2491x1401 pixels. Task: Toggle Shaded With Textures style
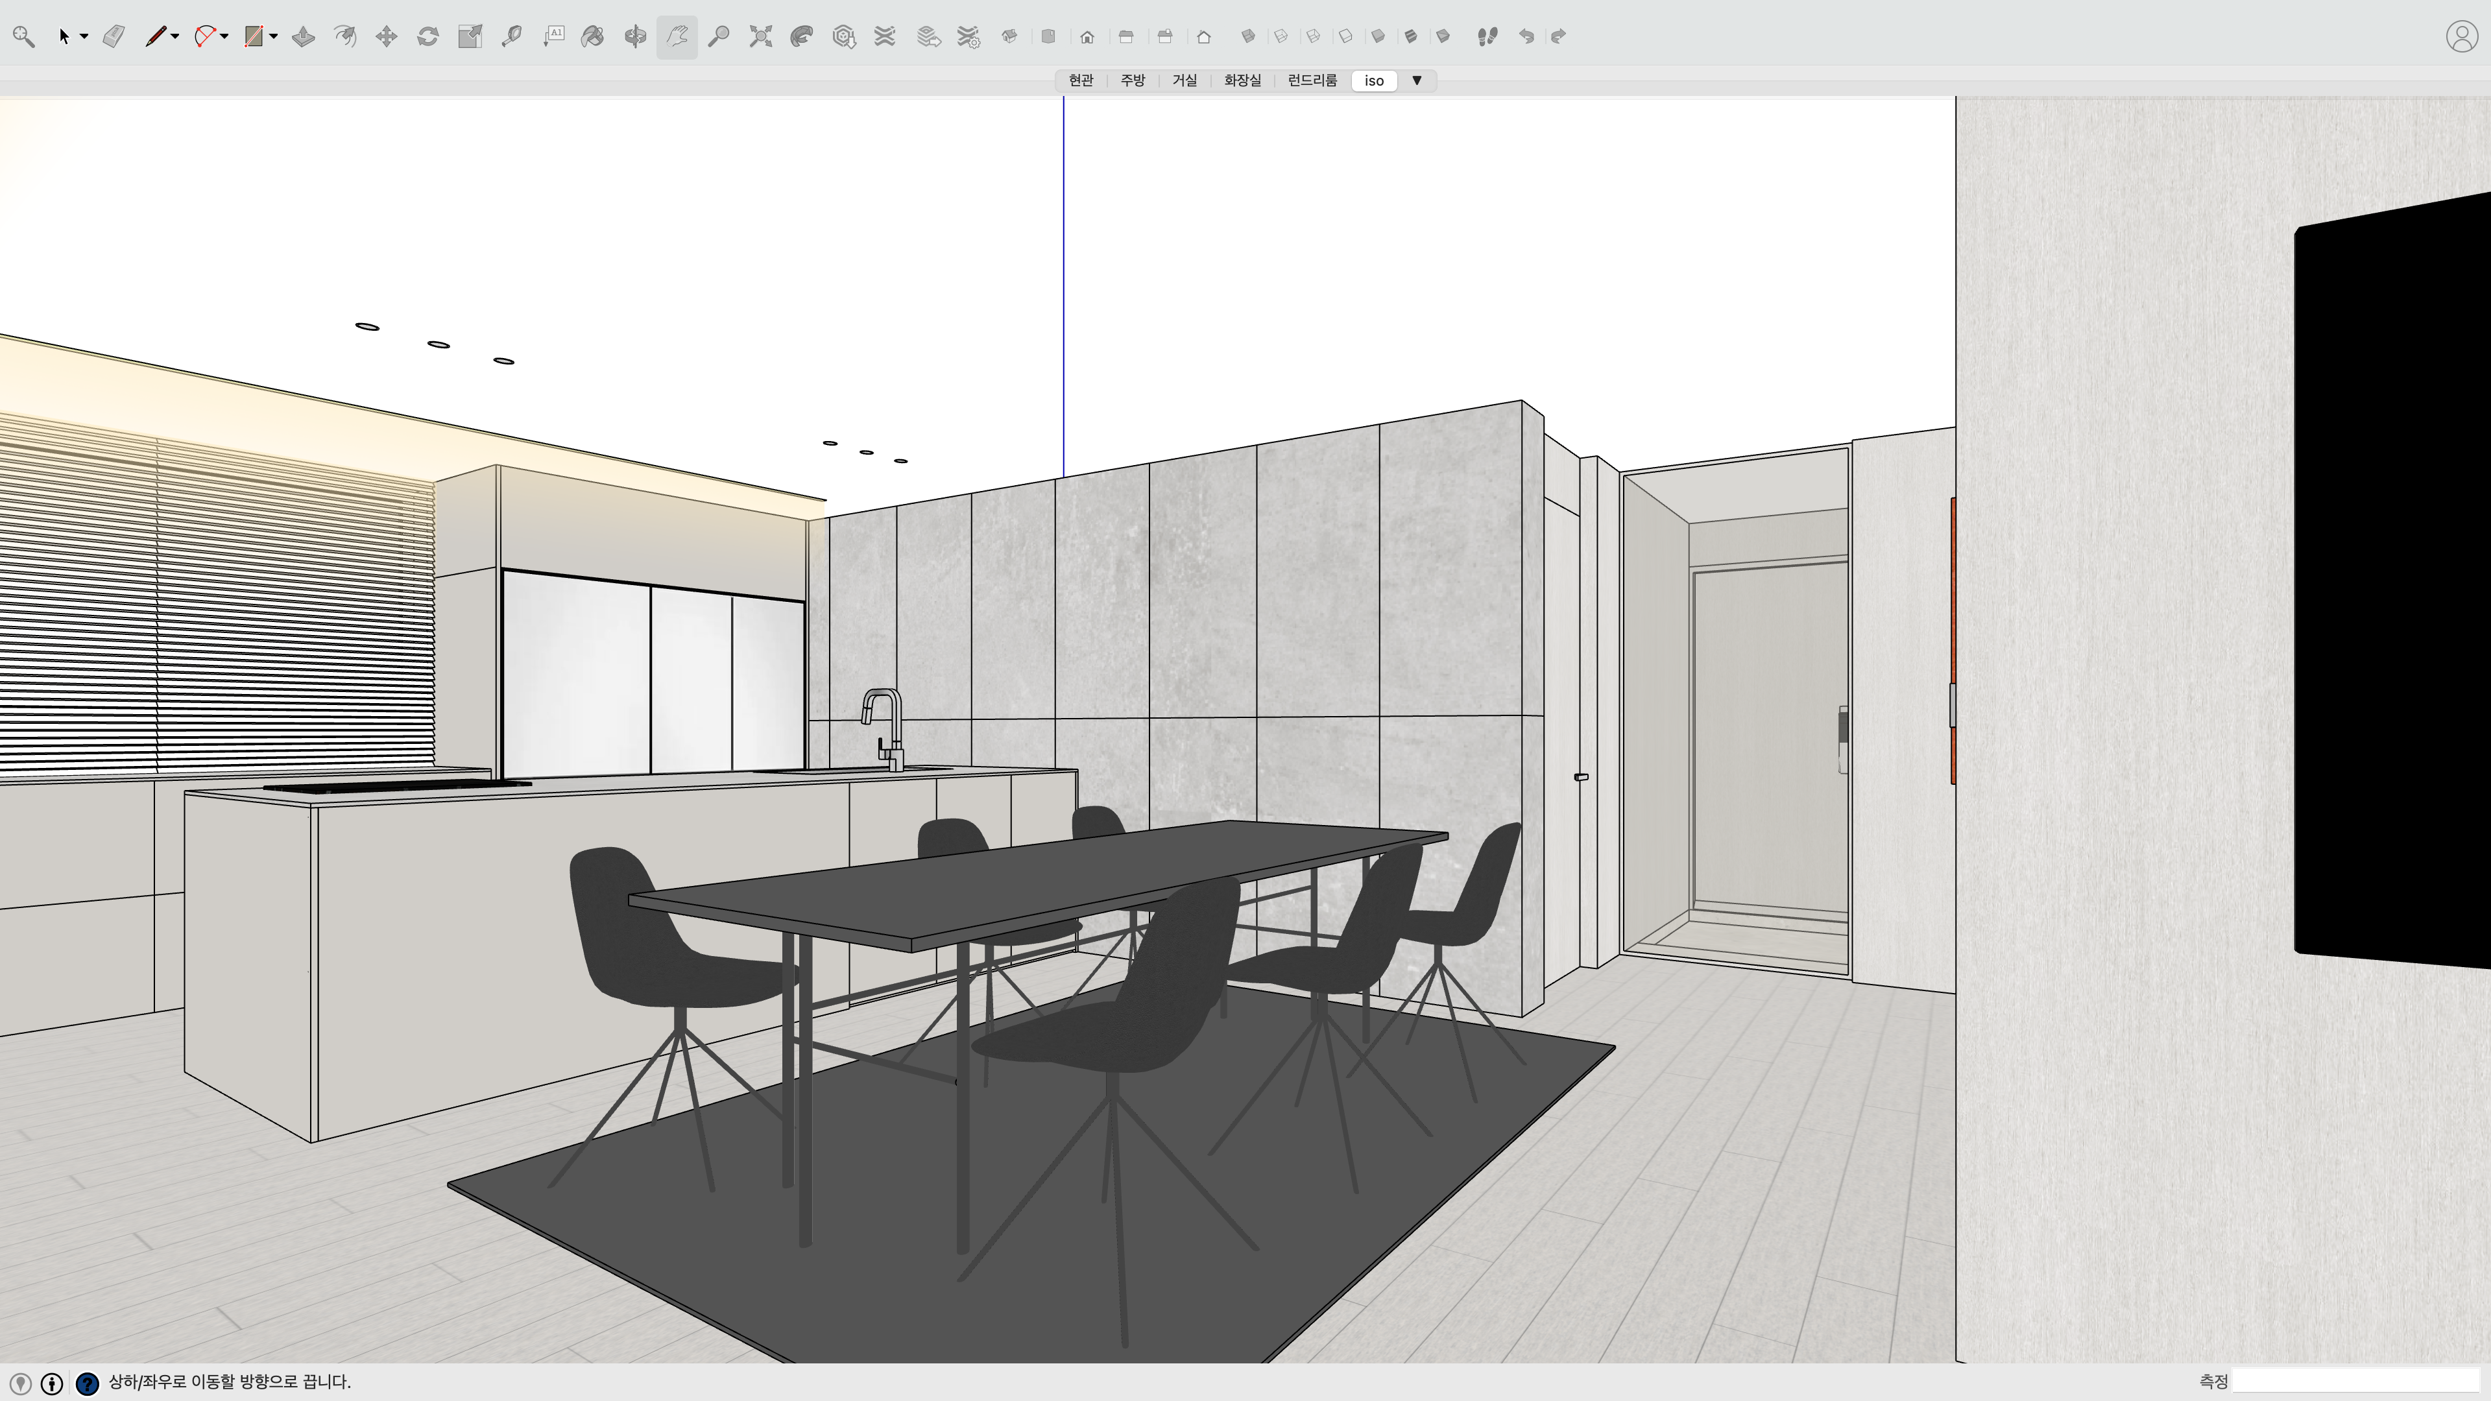pos(1410,37)
